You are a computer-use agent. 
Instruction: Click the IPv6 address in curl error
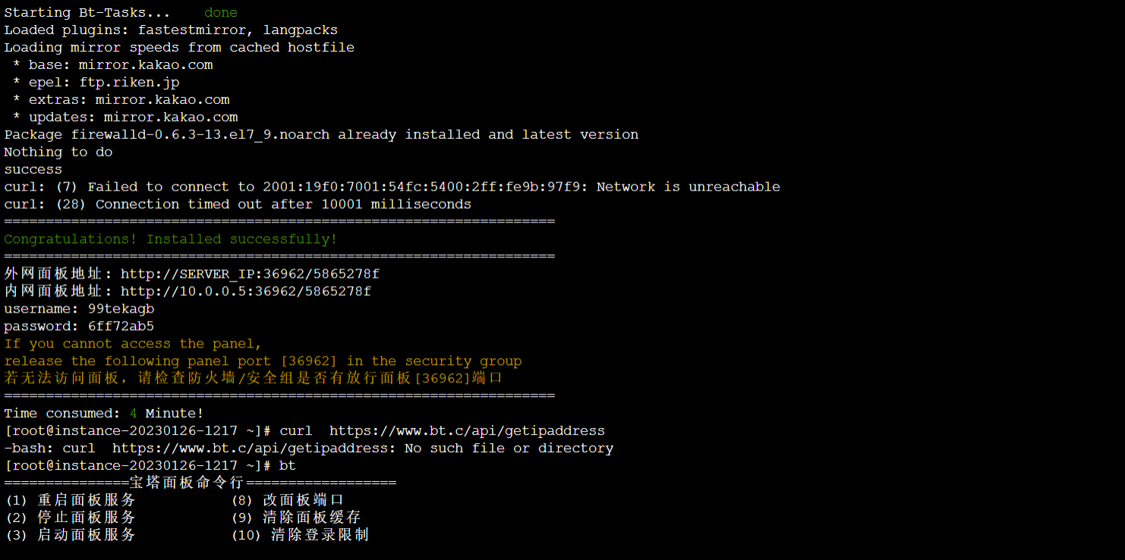click(422, 187)
